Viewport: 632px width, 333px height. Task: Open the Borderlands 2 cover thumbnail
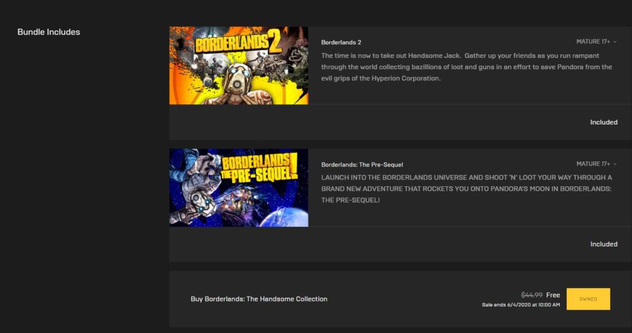coord(239,65)
